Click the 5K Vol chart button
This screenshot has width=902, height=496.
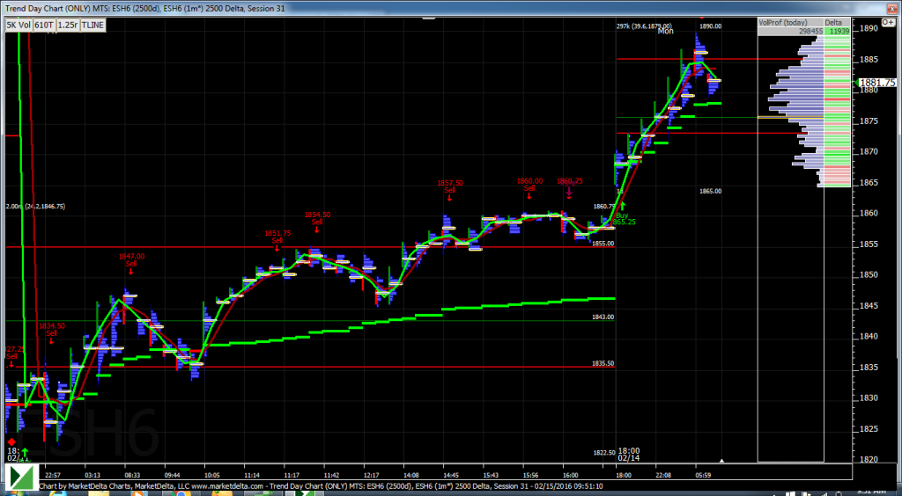18,25
